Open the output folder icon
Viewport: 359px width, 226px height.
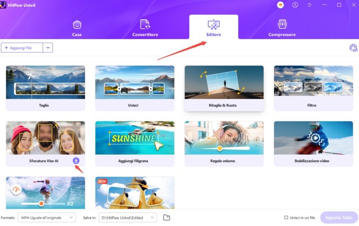pyautogui.click(x=166, y=217)
